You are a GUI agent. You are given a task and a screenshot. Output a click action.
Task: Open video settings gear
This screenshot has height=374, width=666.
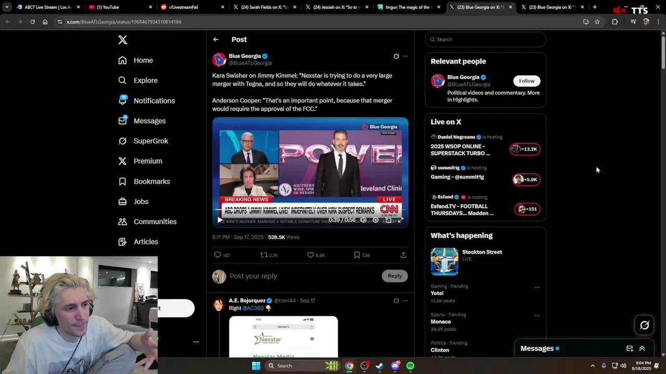376,220
